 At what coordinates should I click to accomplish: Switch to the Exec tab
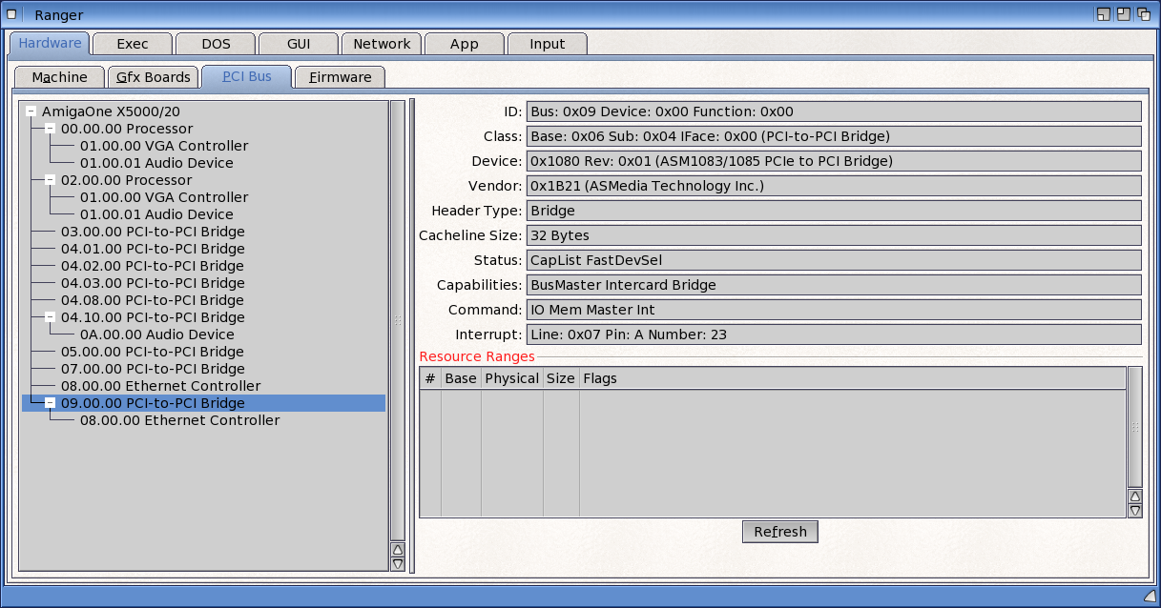132,44
